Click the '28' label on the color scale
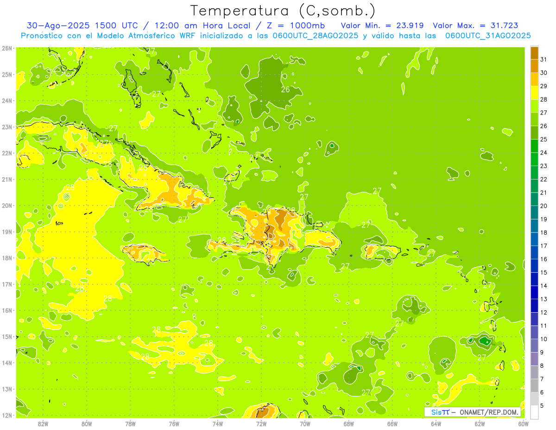Viewport: 556px width, 430px height. 544,99
